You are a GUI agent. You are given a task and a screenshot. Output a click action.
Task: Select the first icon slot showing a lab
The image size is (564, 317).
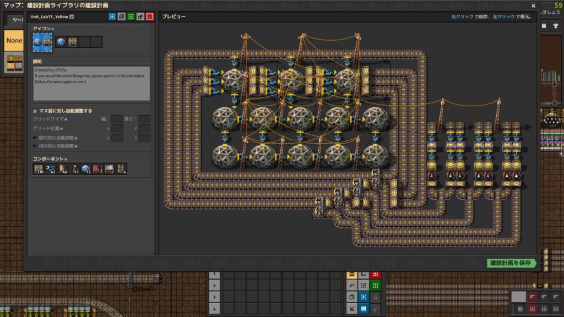tap(61, 42)
